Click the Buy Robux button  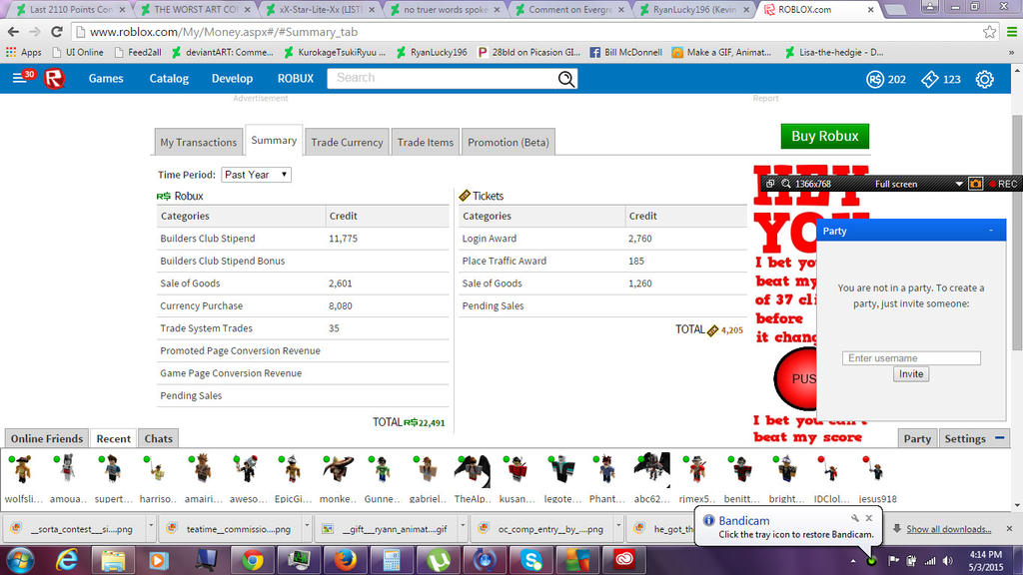tap(824, 136)
